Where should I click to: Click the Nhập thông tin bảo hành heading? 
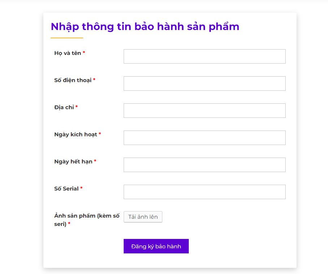[145, 27]
